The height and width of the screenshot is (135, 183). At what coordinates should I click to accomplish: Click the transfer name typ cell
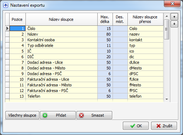coord(145,45)
